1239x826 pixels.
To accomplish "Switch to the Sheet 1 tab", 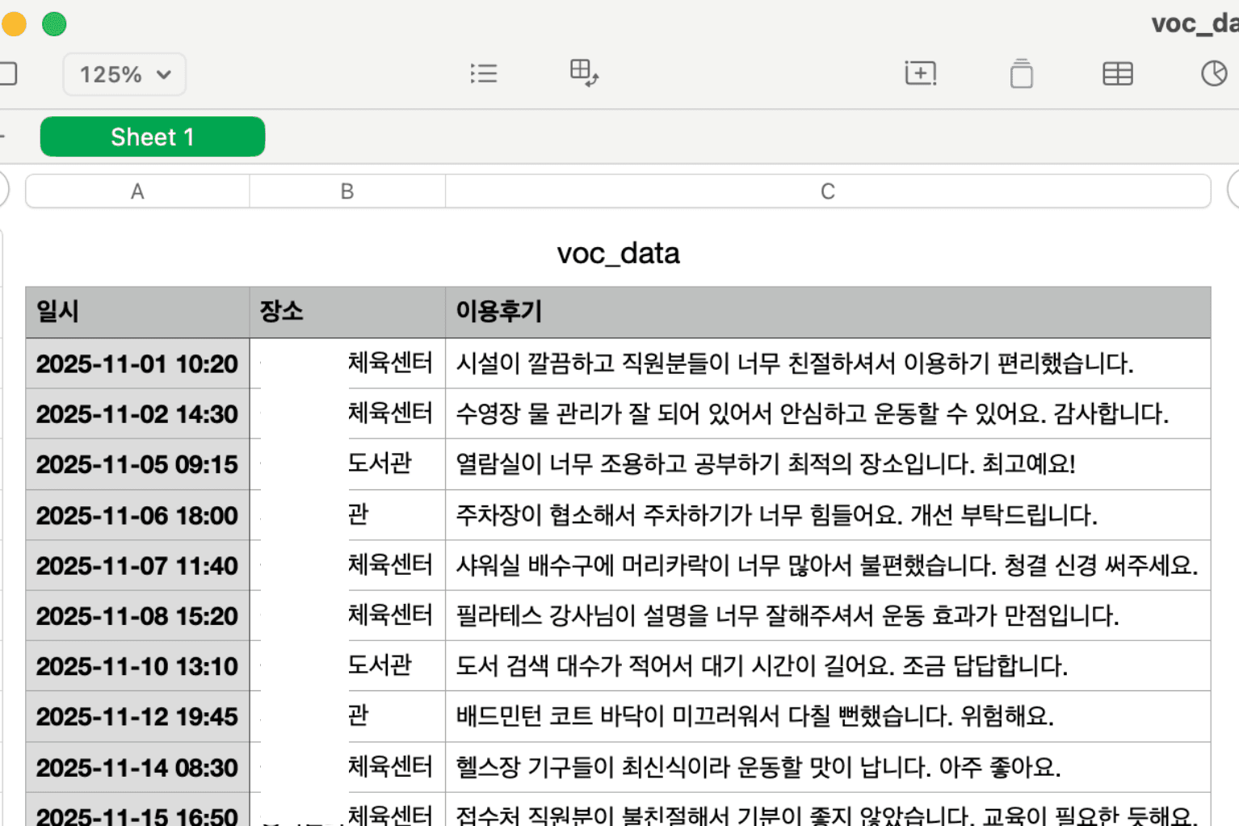I will pos(153,136).
